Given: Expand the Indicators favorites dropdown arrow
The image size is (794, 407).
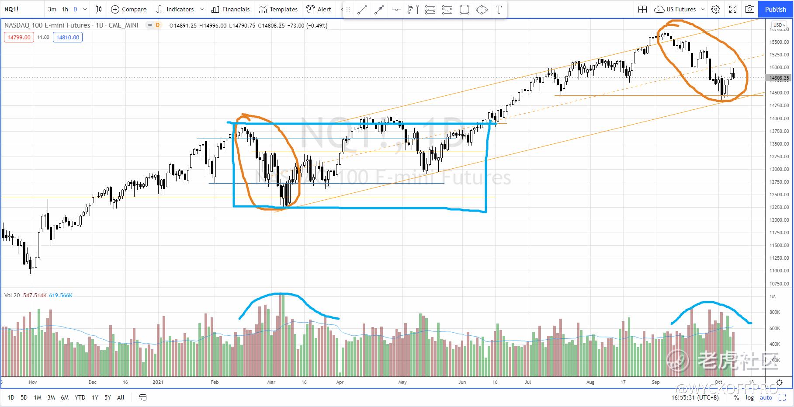Looking at the screenshot, I should 201,9.
